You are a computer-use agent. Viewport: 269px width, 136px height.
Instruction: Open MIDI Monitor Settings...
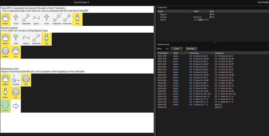(x=191, y=48)
